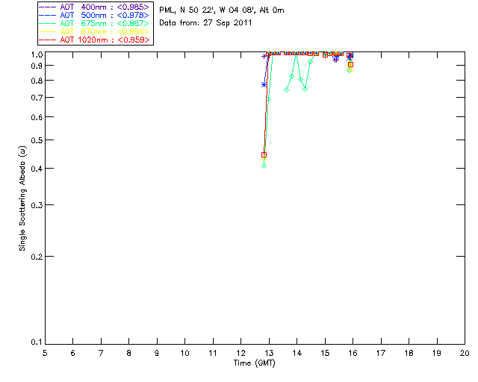Click the red square marker near 0.45 albedo
This screenshot has width=478, height=382.
point(264,154)
